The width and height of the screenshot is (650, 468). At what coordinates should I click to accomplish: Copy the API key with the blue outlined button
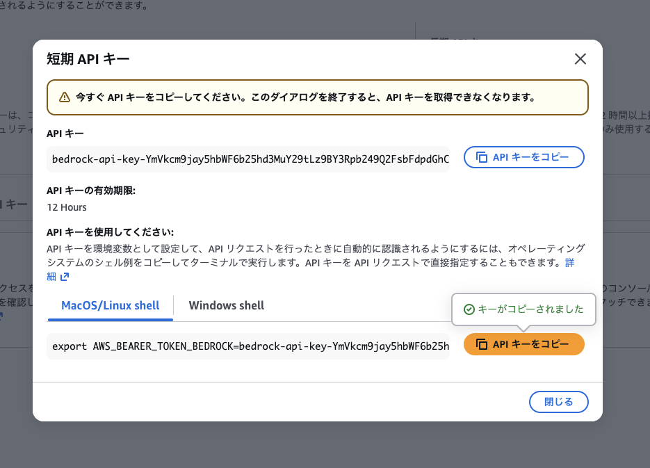tap(524, 157)
